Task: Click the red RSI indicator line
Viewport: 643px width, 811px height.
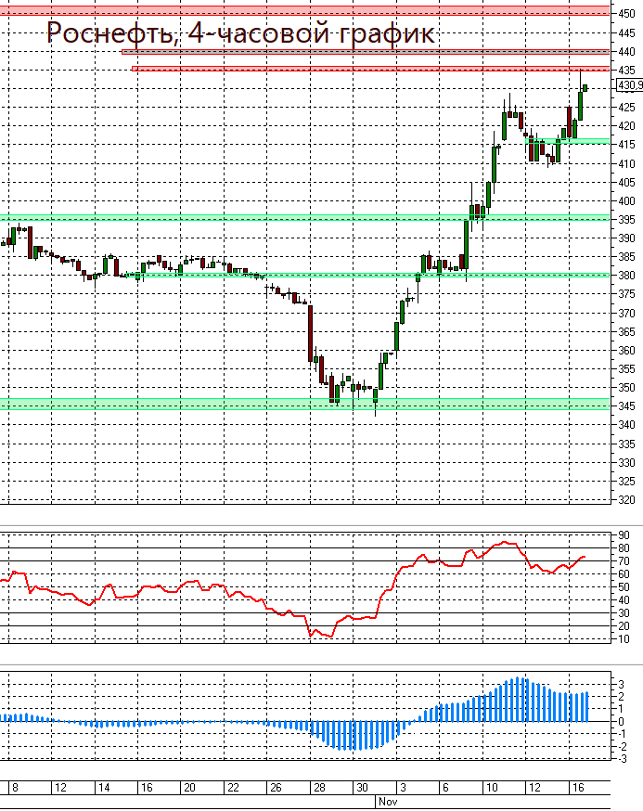Action: click(293, 589)
